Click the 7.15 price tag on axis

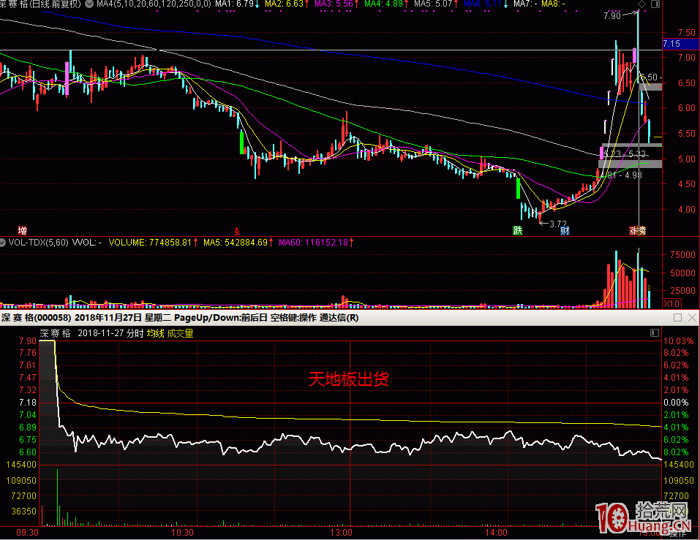click(671, 44)
